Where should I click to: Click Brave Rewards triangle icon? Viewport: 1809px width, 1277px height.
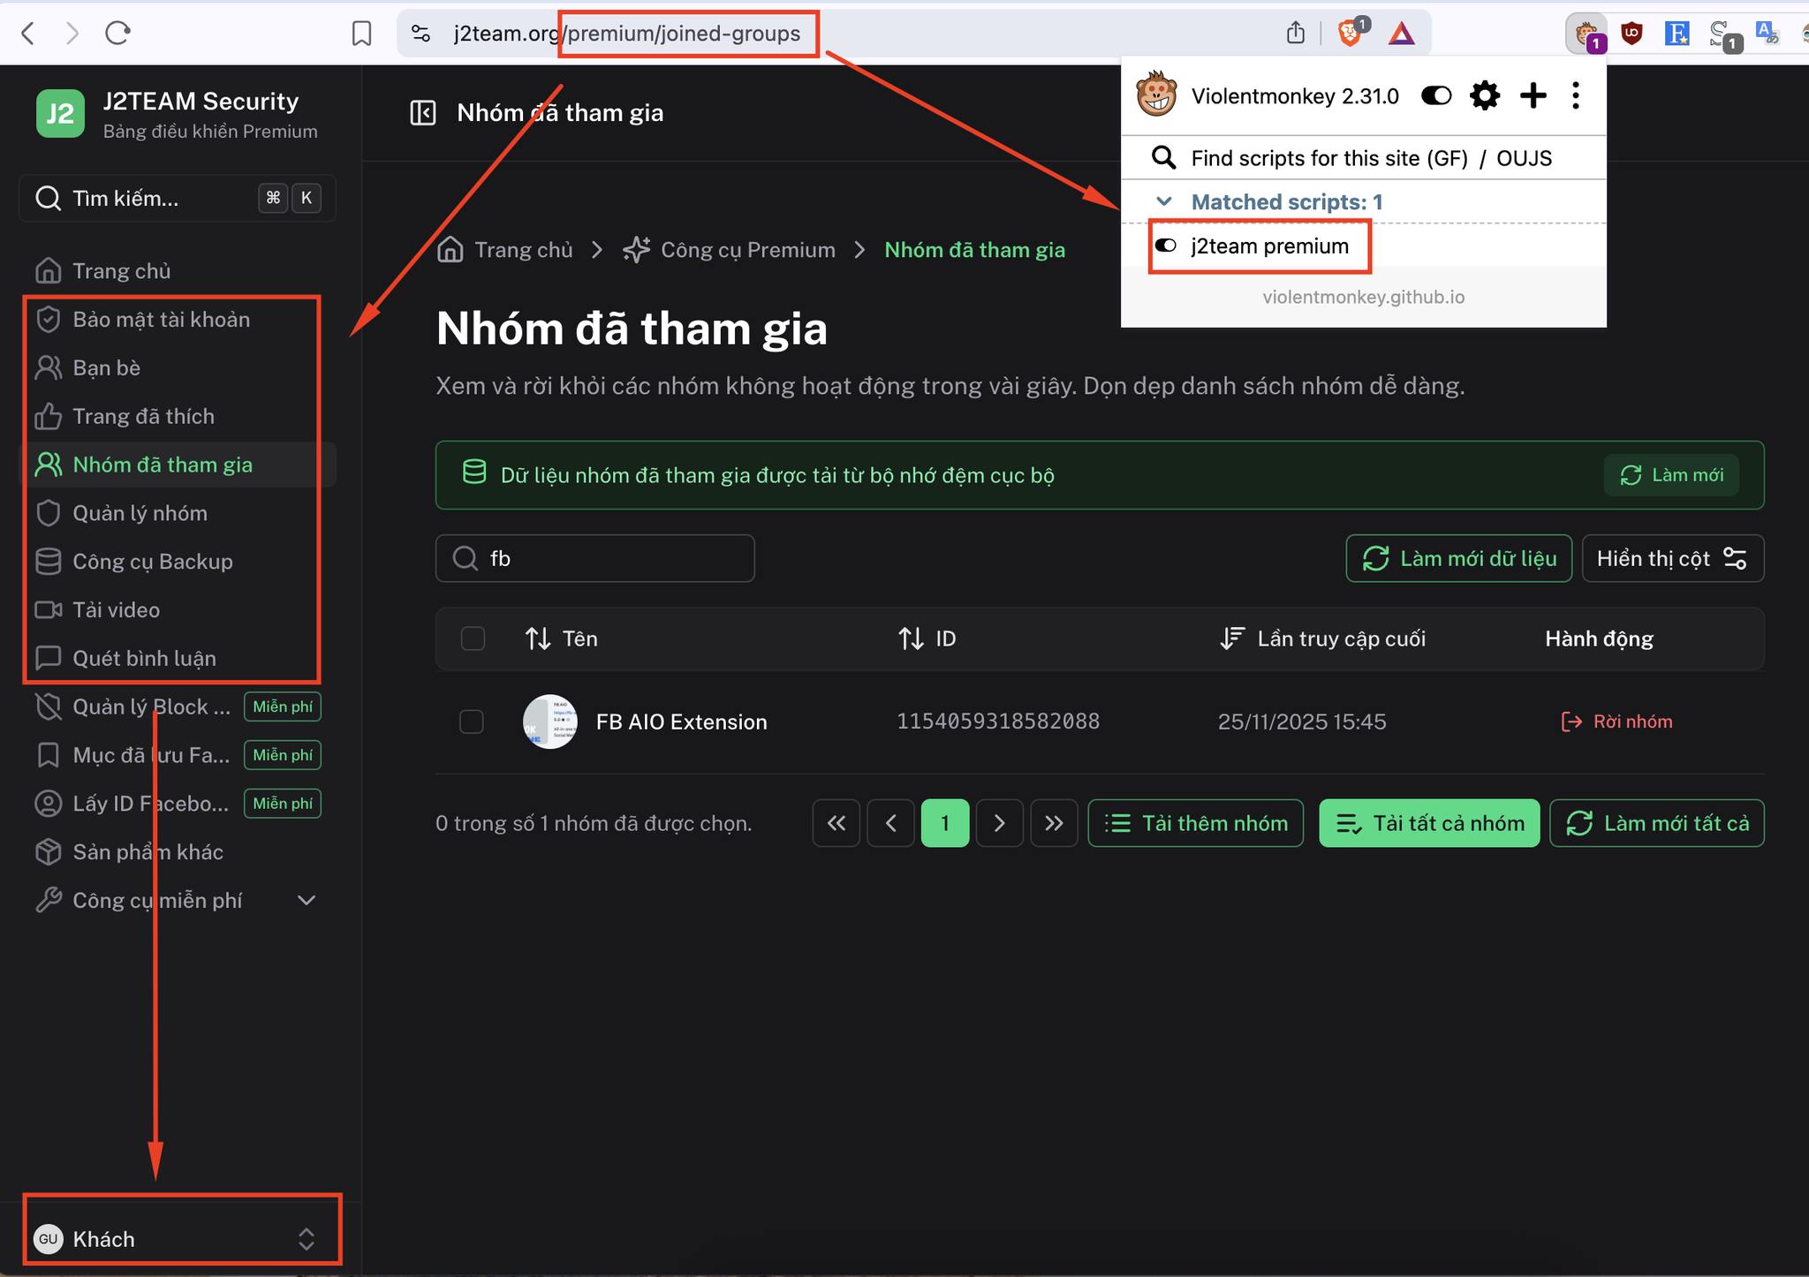[1401, 34]
